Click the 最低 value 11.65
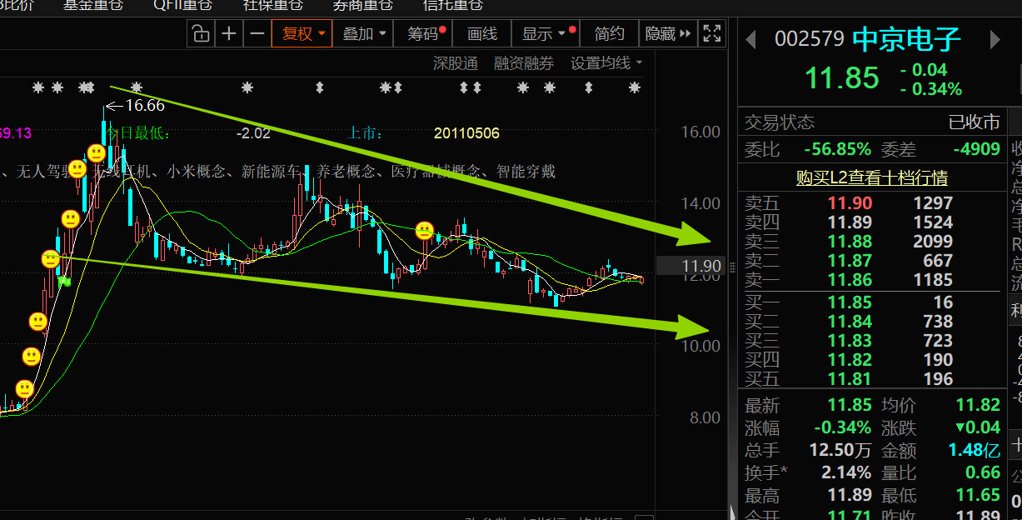This screenshot has height=520, width=1022. point(978,496)
